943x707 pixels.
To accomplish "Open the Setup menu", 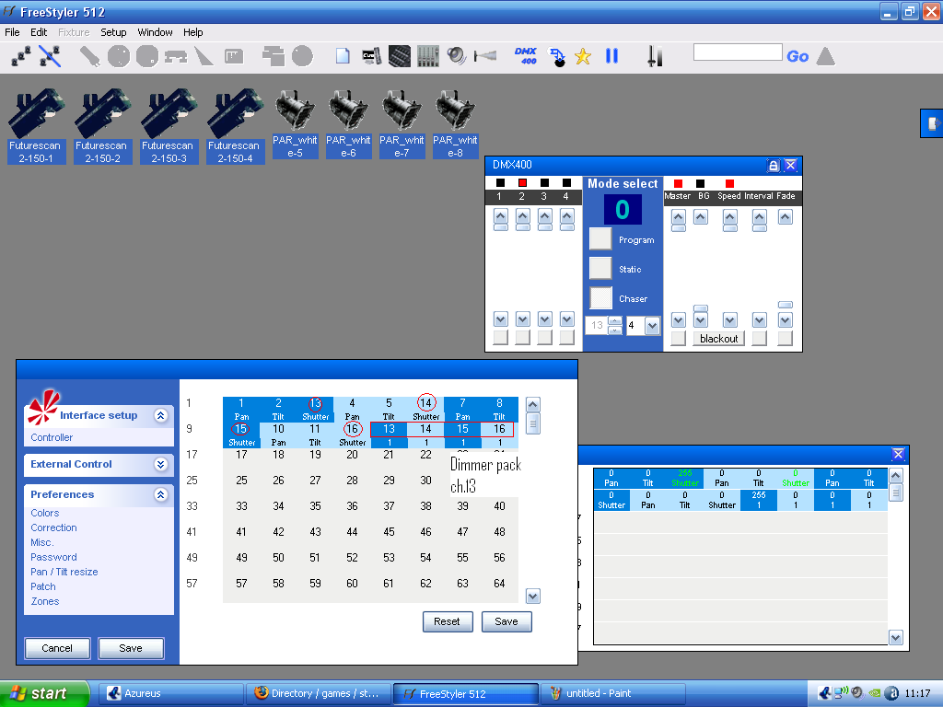I will (x=113, y=32).
